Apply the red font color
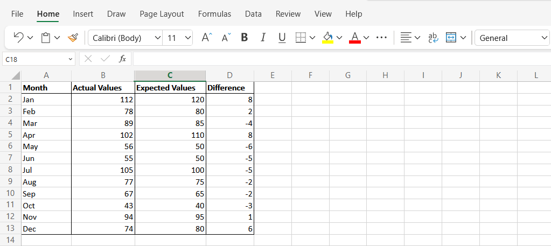This screenshot has height=246, width=551. 355,38
